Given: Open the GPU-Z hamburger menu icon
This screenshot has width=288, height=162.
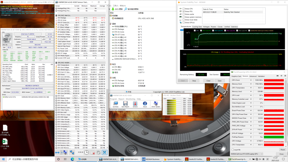Looking at the screenshot, I should tap(285, 76).
